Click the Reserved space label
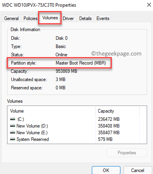The width and height of the screenshot is (153, 174). click(27, 88)
